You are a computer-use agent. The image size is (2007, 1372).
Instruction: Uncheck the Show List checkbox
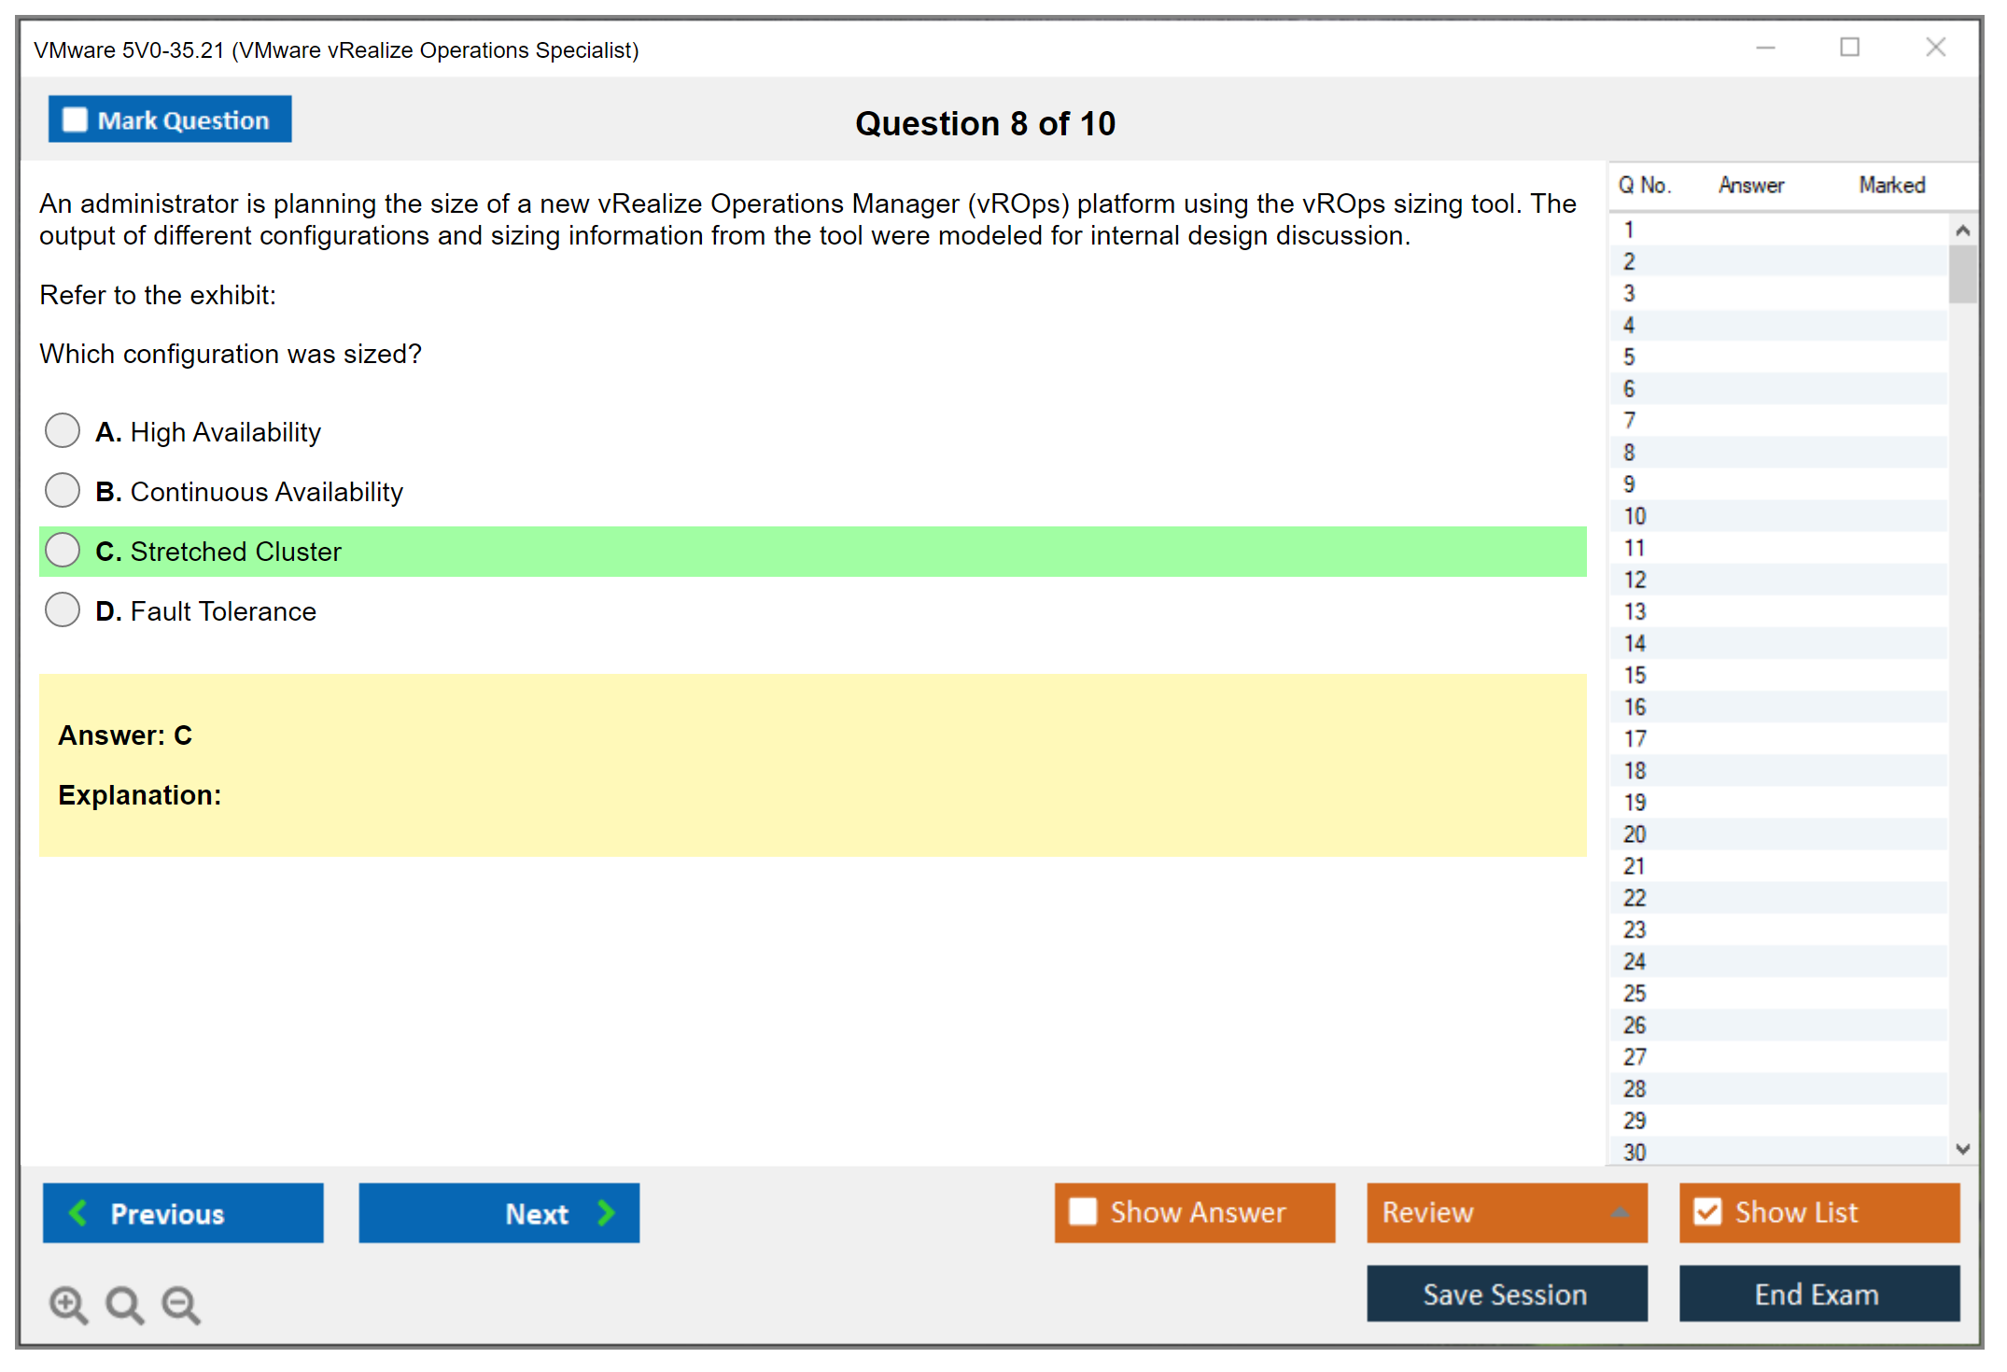[1707, 1211]
